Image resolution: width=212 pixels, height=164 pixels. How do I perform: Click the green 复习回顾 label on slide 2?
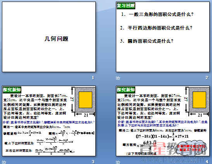(126, 6)
